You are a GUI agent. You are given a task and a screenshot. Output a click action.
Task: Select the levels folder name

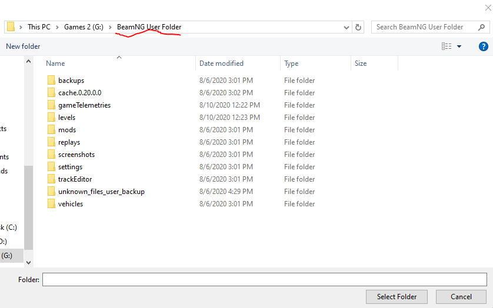tap(66, 117)
